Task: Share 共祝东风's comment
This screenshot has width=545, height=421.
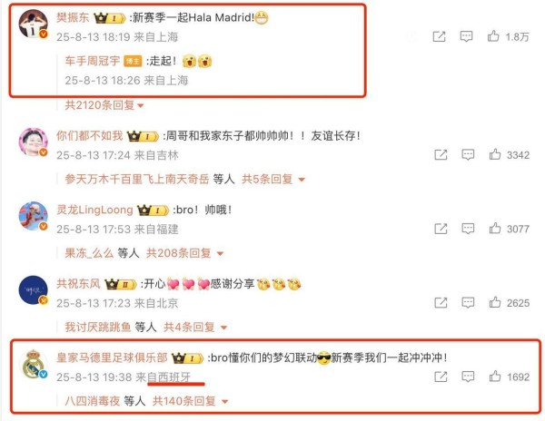Action: [441, 303]
